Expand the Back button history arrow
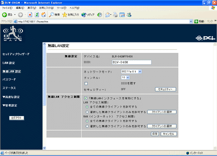The image size is (217, 156). 15,15
